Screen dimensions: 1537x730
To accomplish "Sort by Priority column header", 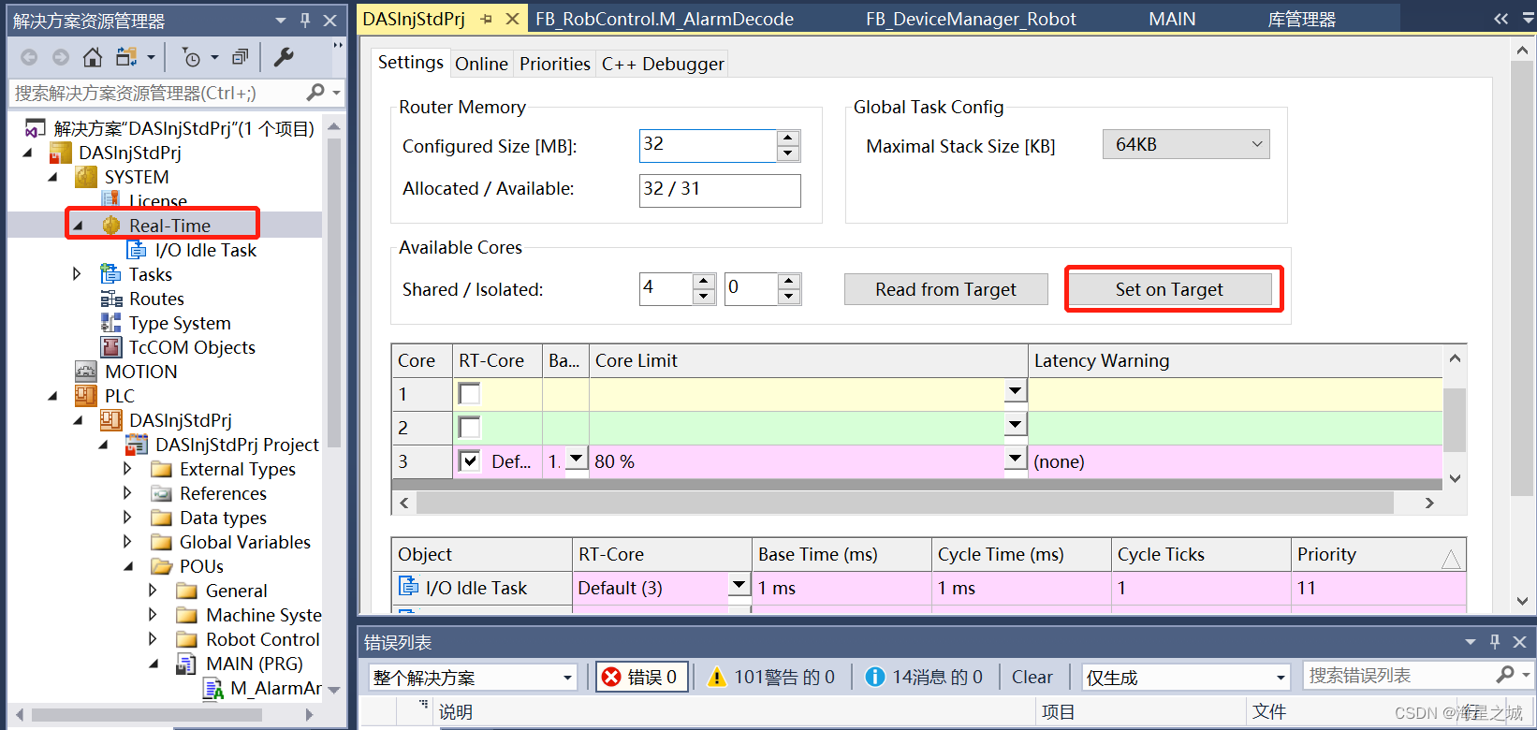I will 1378,554.
